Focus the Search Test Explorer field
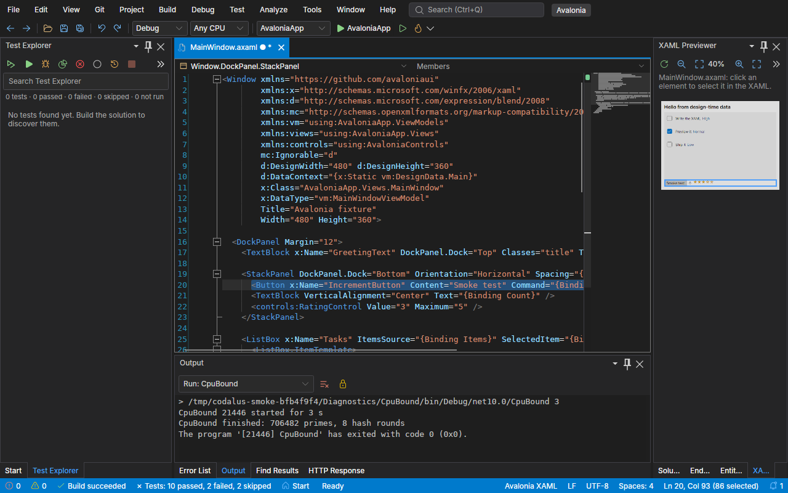Image resolution: width=788 pixels, height=493 pixels. click(x=86, y=81)
